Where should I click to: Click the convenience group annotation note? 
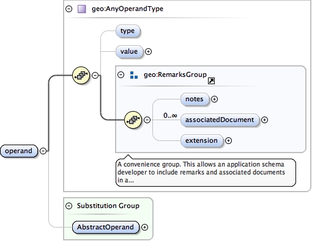coord(206,172)
